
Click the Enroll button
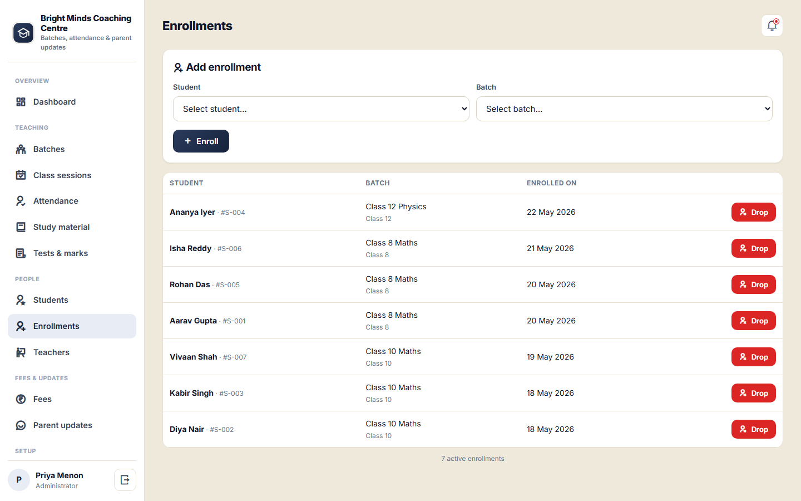coord(201,141)
